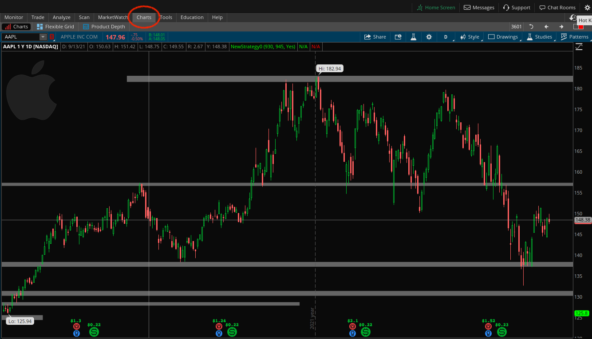
Task: Click the Share chart icon
Action: coord(375,37)
